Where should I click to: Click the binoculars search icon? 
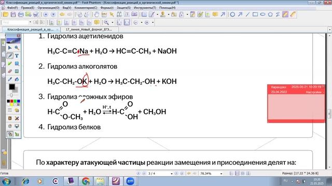[119, 14]
